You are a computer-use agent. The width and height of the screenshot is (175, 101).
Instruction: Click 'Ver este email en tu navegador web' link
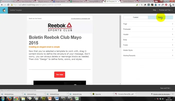tap(80, 18)
